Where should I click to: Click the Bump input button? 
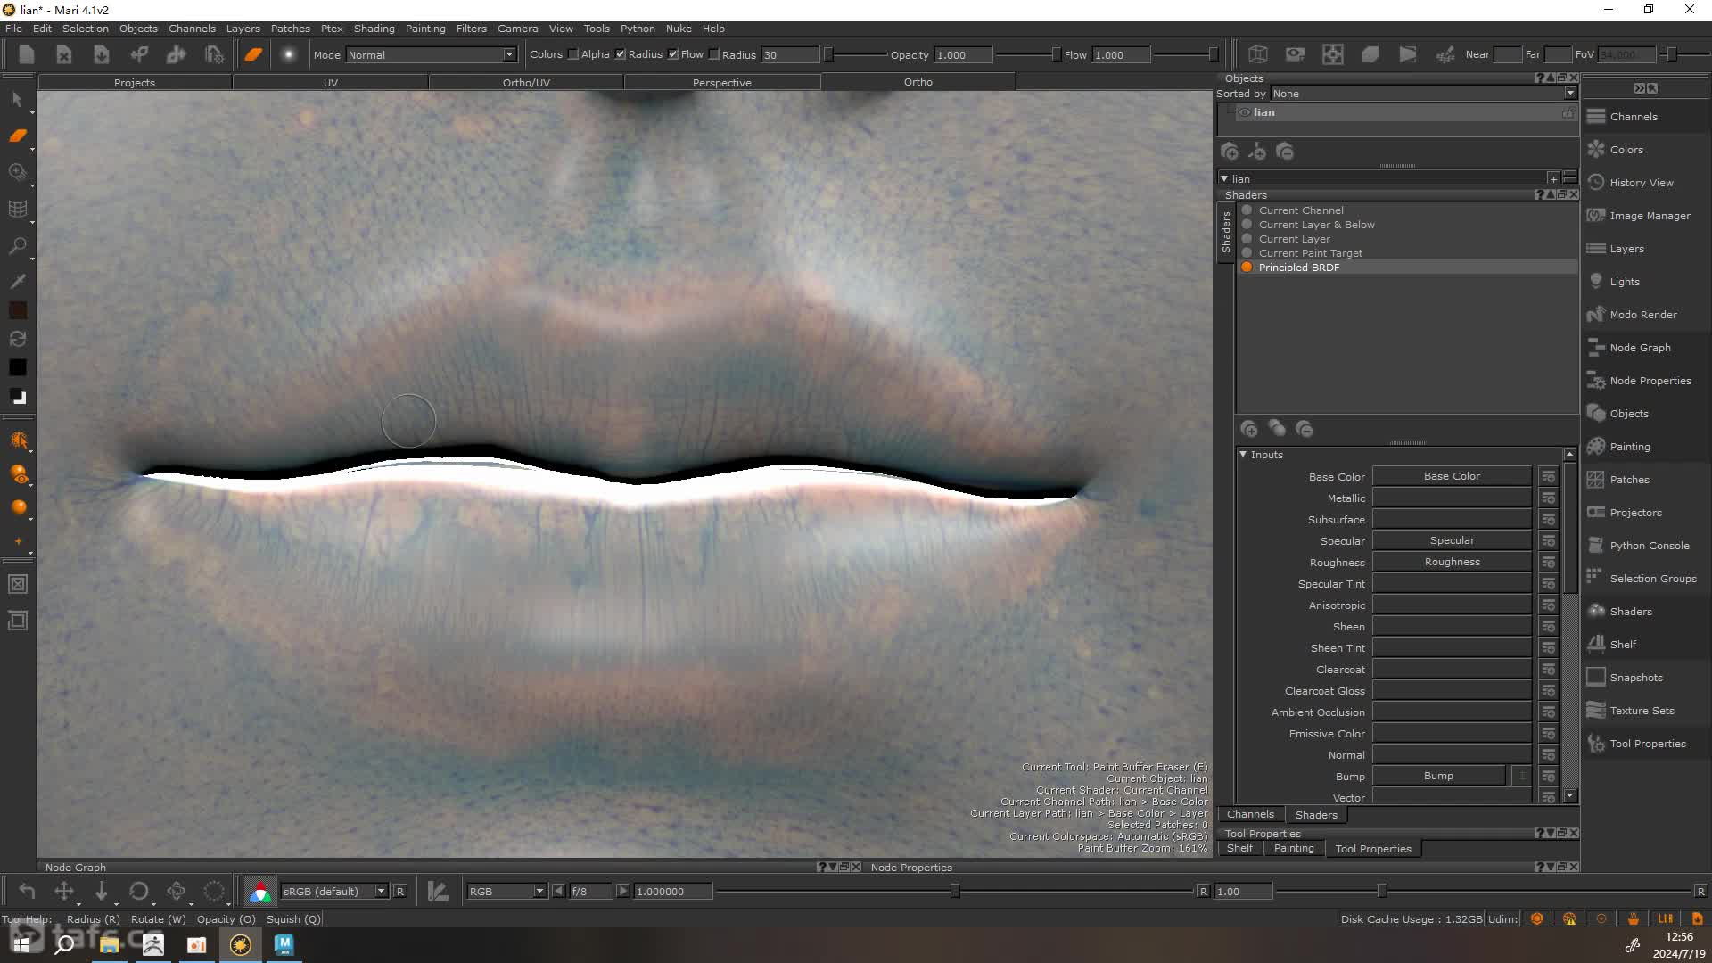pos(1438,776)
